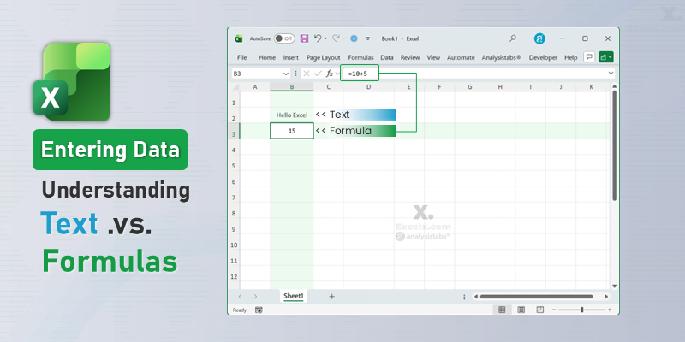The height and width of the screenshot is (342, 685).
Task: Open the Comments speech-bubble button
Action: click(589, 57)
